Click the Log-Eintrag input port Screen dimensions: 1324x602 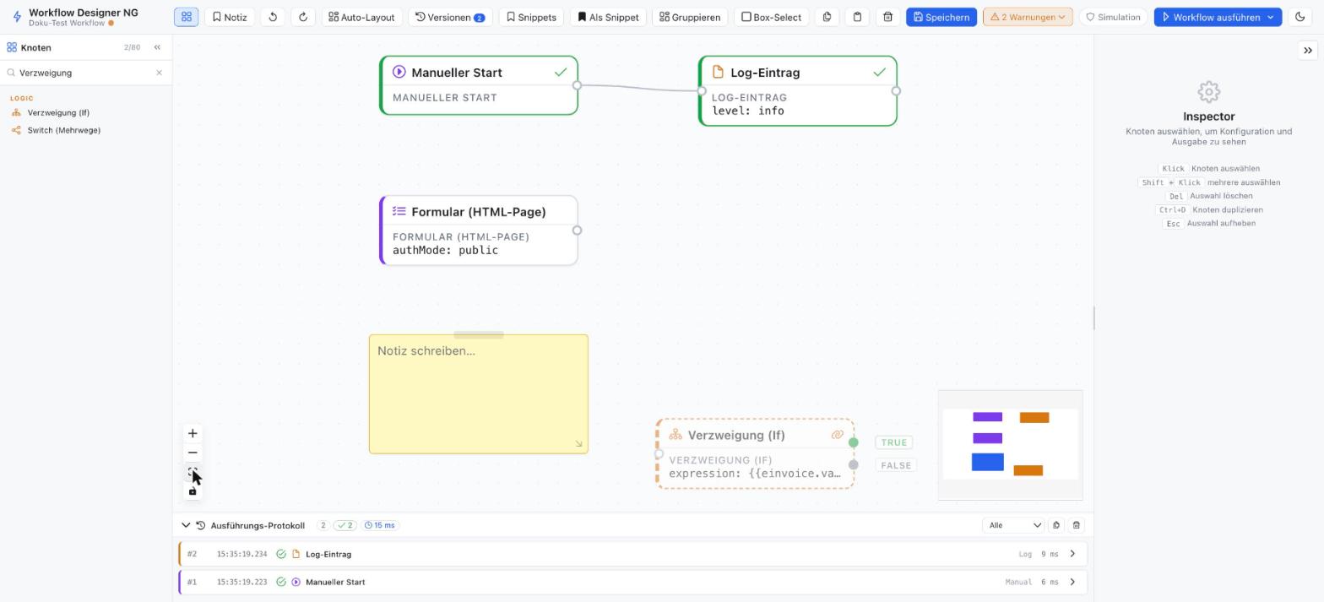[701, 91]
